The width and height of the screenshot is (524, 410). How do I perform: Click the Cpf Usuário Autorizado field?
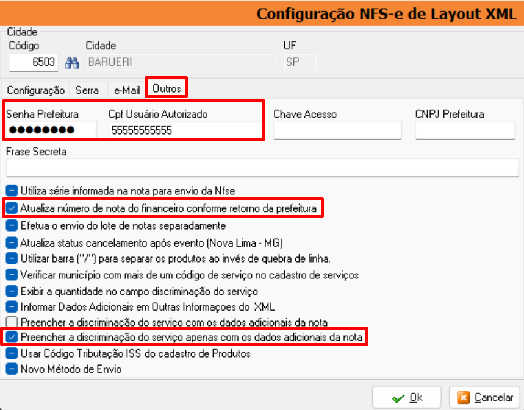click(x=185, y=130)
